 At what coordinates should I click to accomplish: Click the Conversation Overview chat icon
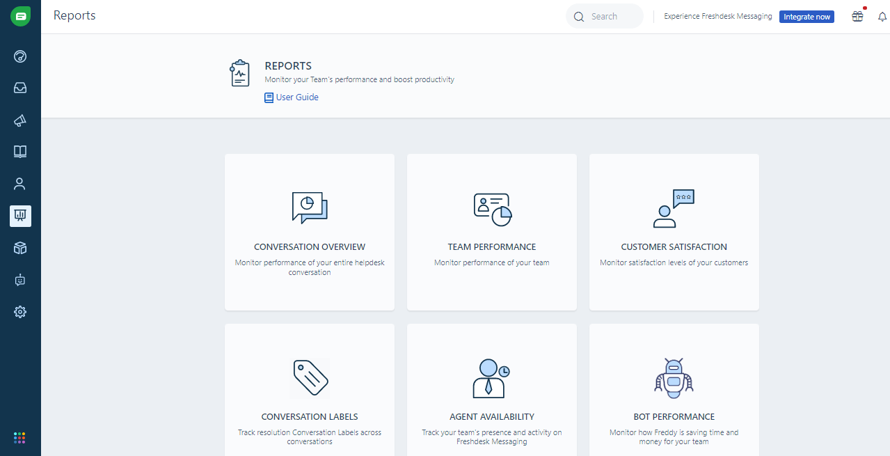coord(310,207)
